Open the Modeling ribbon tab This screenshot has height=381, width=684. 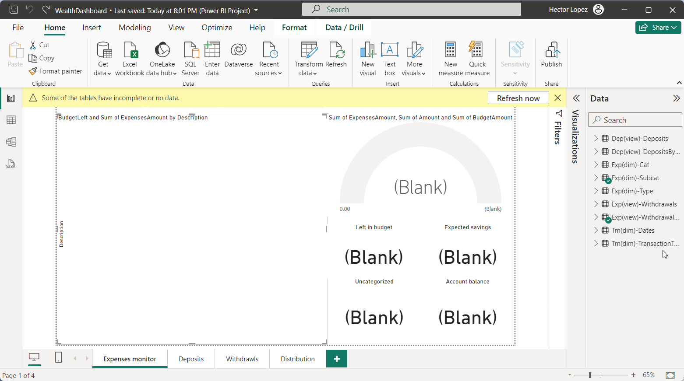134,27
